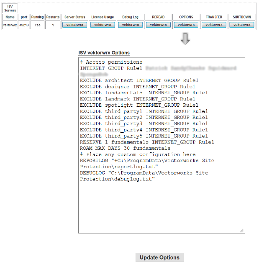Viewport: 259px width, 265px height.
Task: Click the 'Running' column header
Action: [x=38, y=17]
